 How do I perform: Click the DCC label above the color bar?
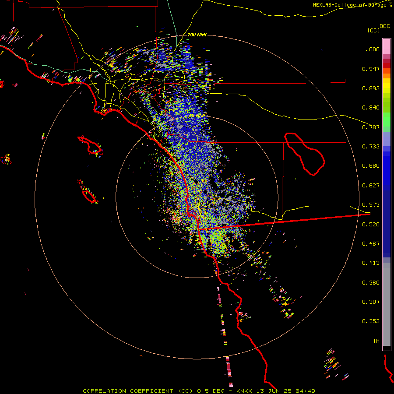point(385,26)
